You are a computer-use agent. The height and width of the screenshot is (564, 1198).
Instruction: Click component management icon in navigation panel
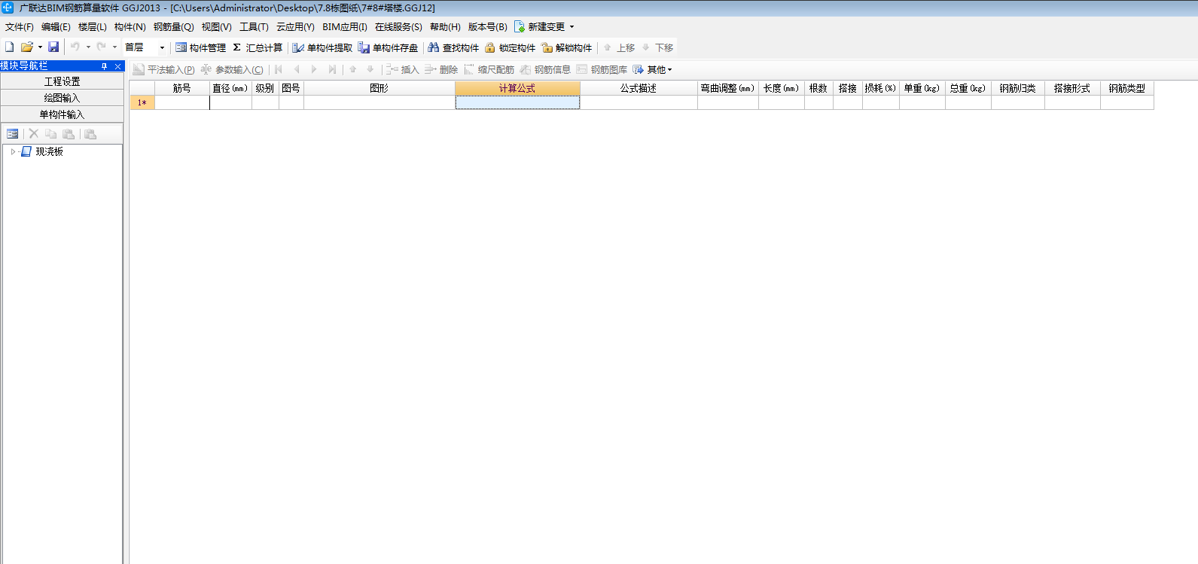(13, 134)
